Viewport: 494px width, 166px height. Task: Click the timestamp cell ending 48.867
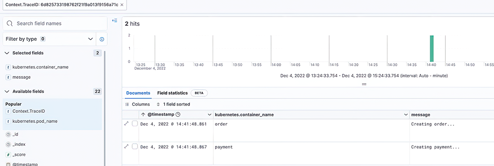173,147
